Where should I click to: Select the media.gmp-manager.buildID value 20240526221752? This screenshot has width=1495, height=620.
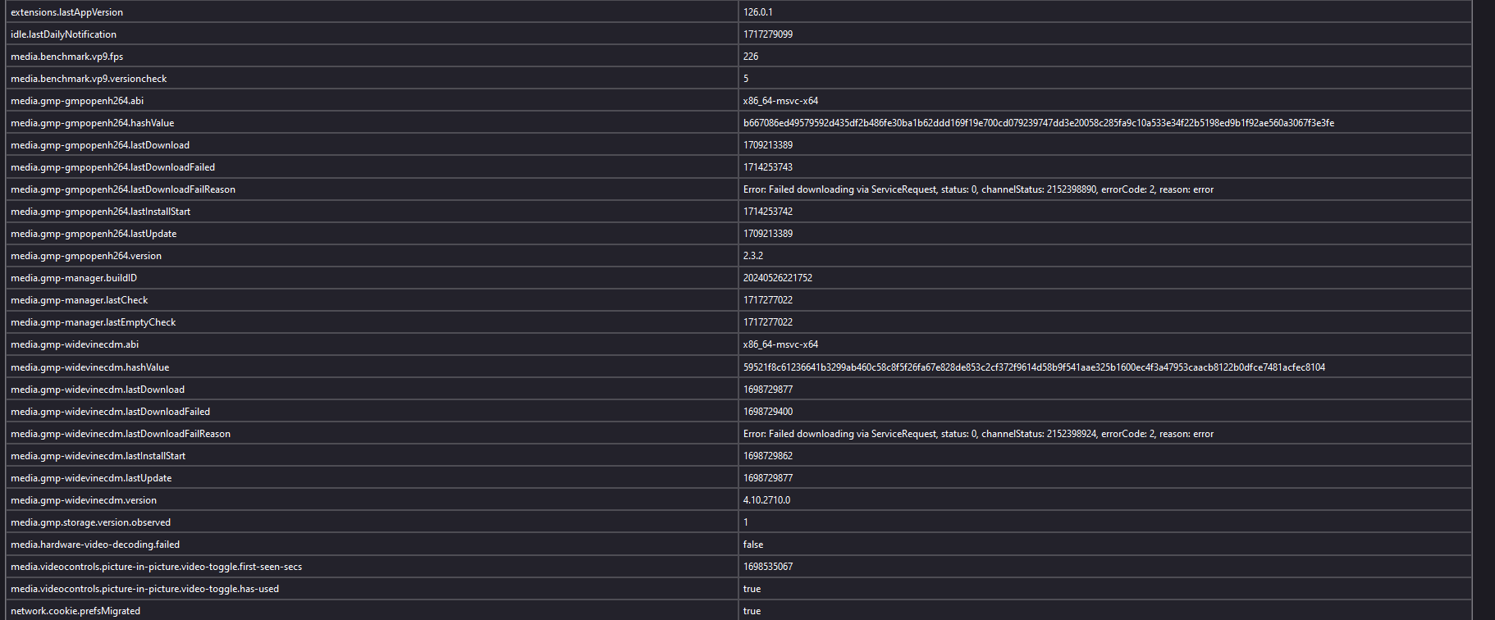[x=777, y=278]
